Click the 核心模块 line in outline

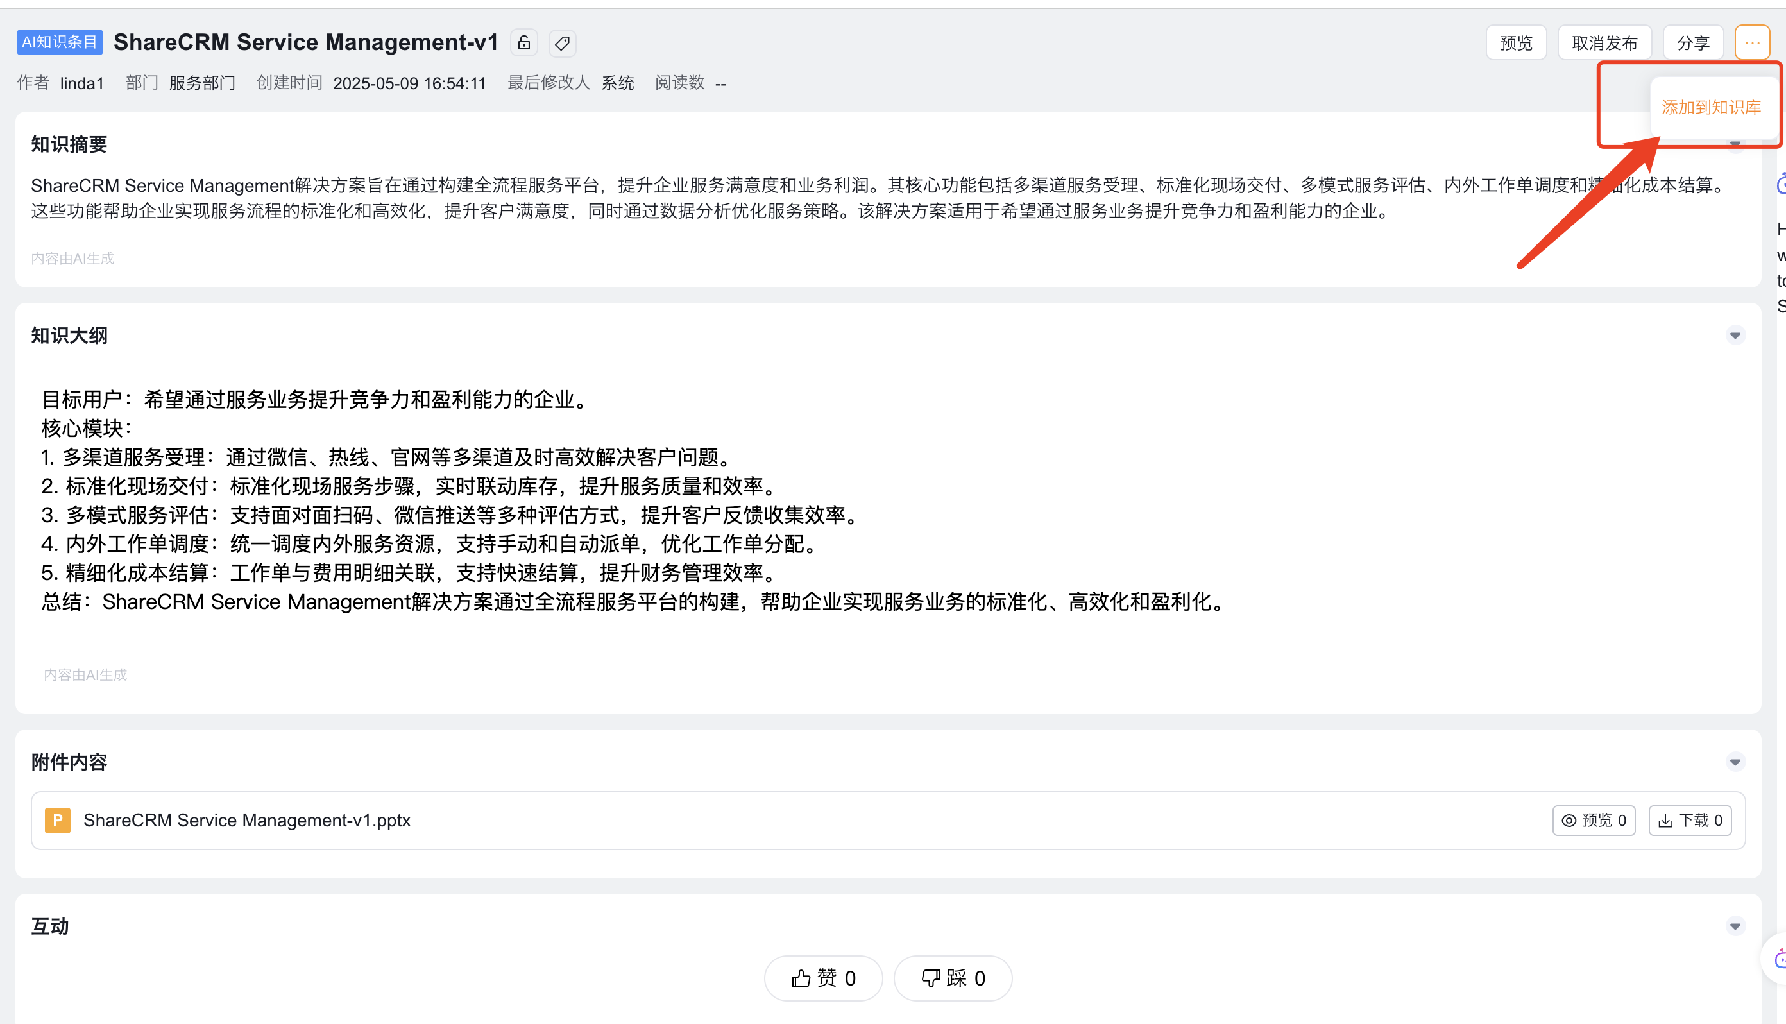87,429
